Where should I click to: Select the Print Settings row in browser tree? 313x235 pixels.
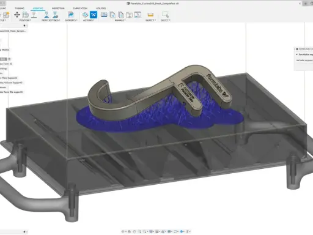click(x=4, y=69)
